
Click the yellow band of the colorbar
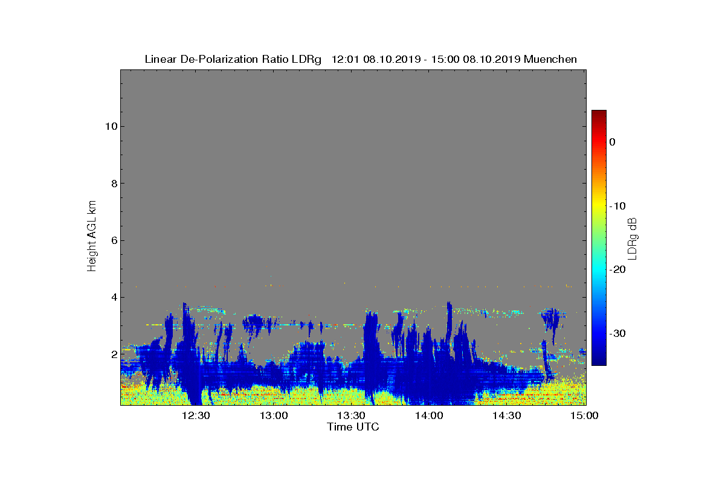click(599, 206)
